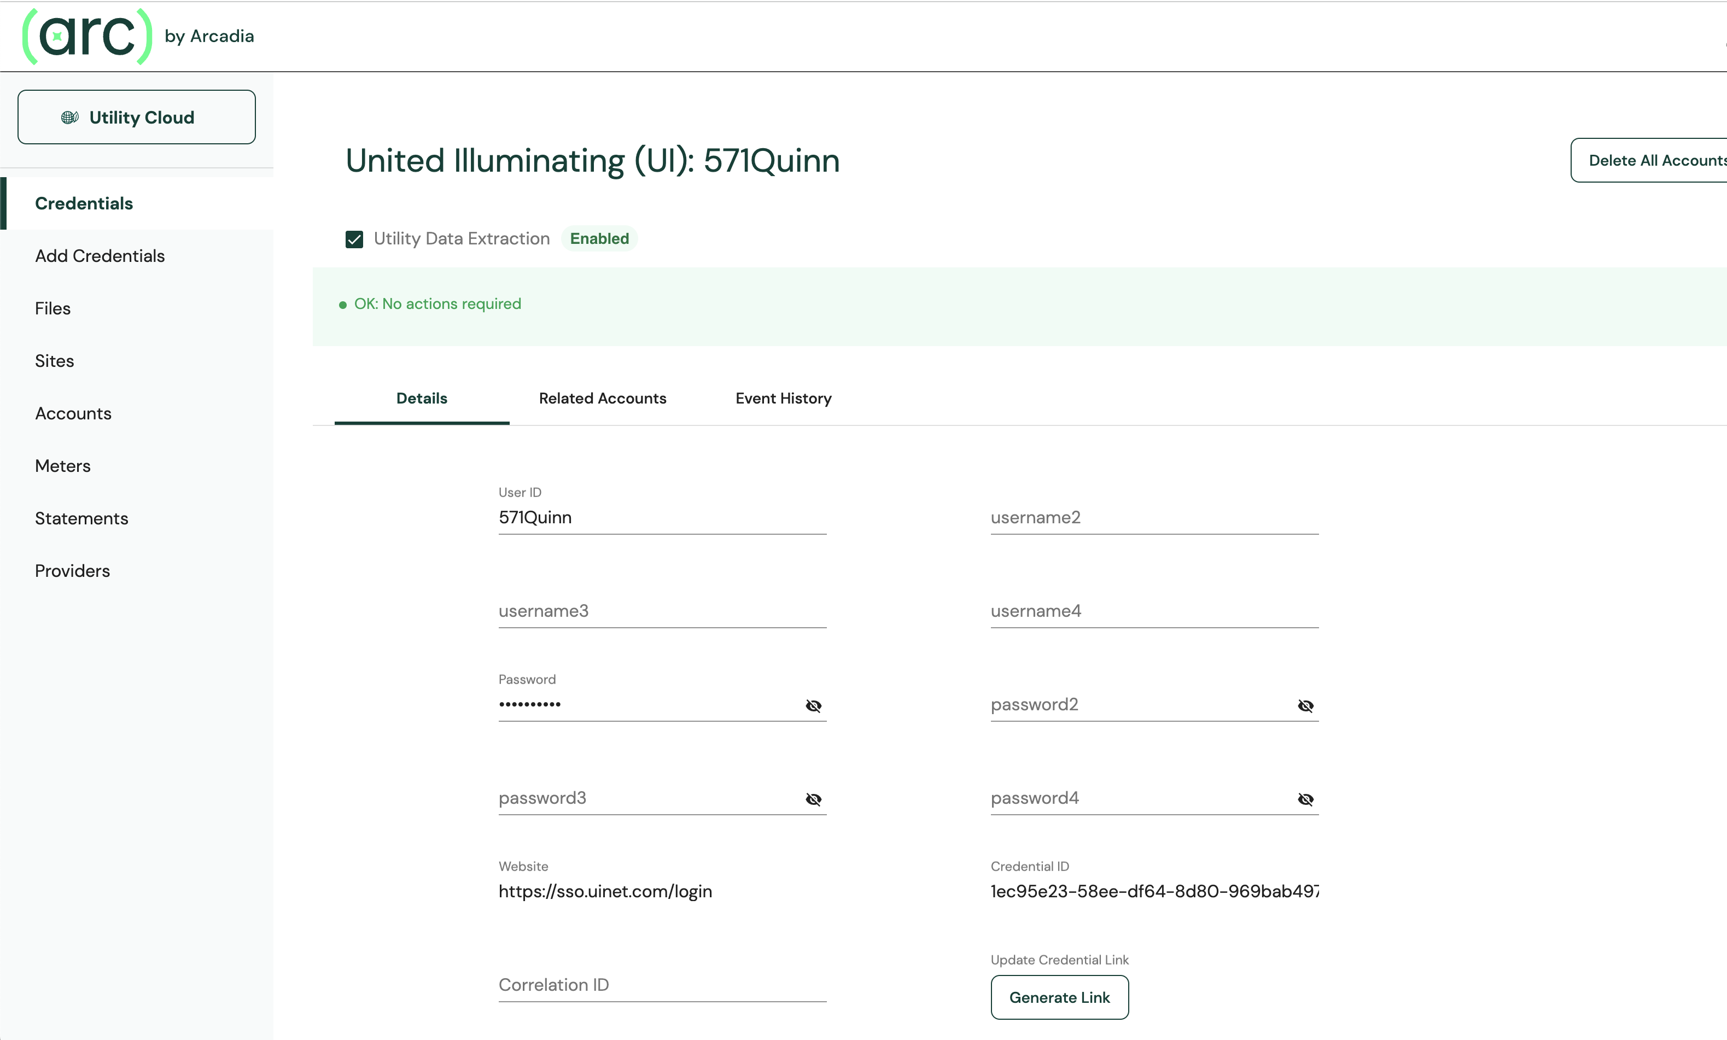
Task: Click the User ID input field
Action: tap(662, 518)
